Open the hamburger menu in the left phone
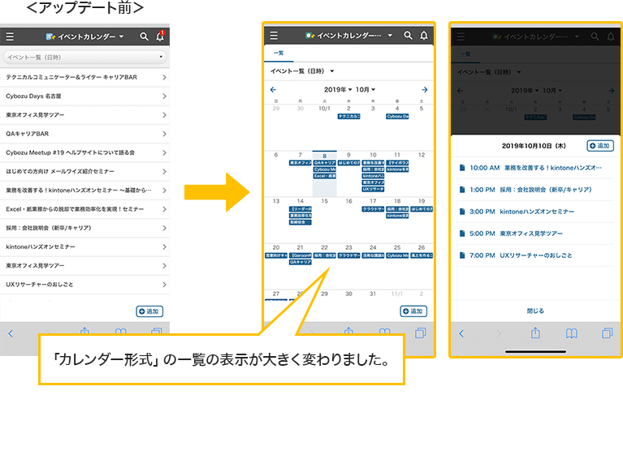The width and height of the screenshot is (623, 468). [x=10, y=36]
